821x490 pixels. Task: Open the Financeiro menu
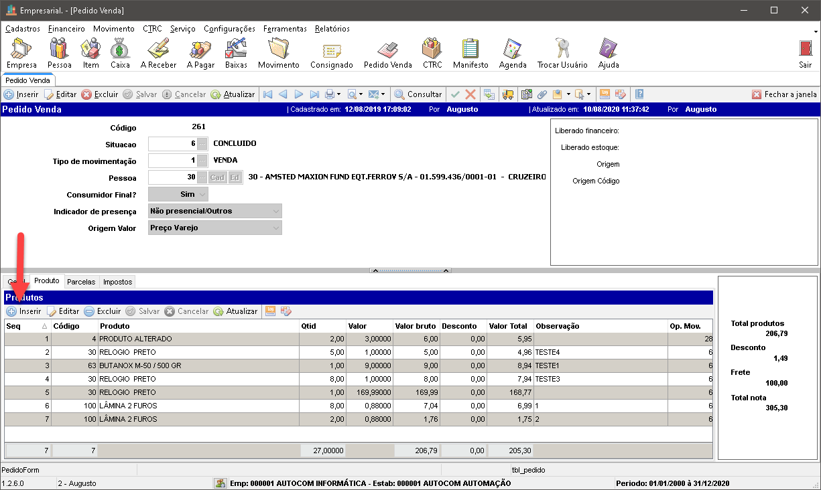[66, 29]
